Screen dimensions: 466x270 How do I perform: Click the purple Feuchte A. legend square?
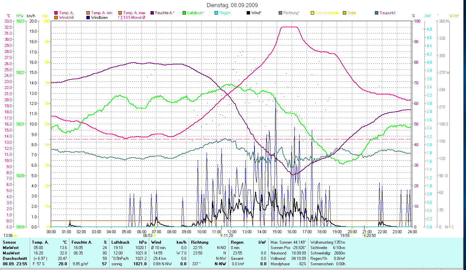tap(152, 13)
